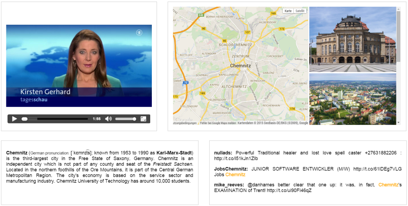
Task: Click orange Chemnitz keyword in JobsChemnitz tweet
Action: pos(235,174)
